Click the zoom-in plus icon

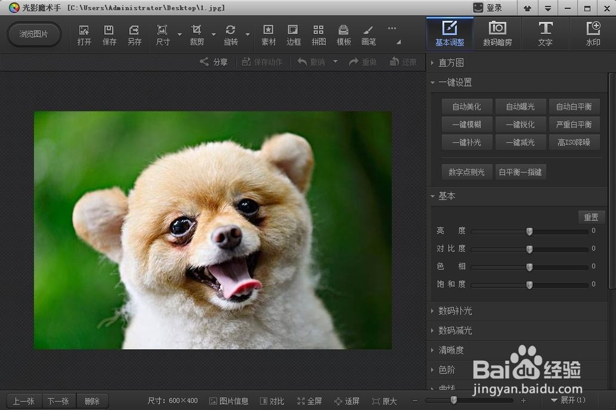click(523, 401)
